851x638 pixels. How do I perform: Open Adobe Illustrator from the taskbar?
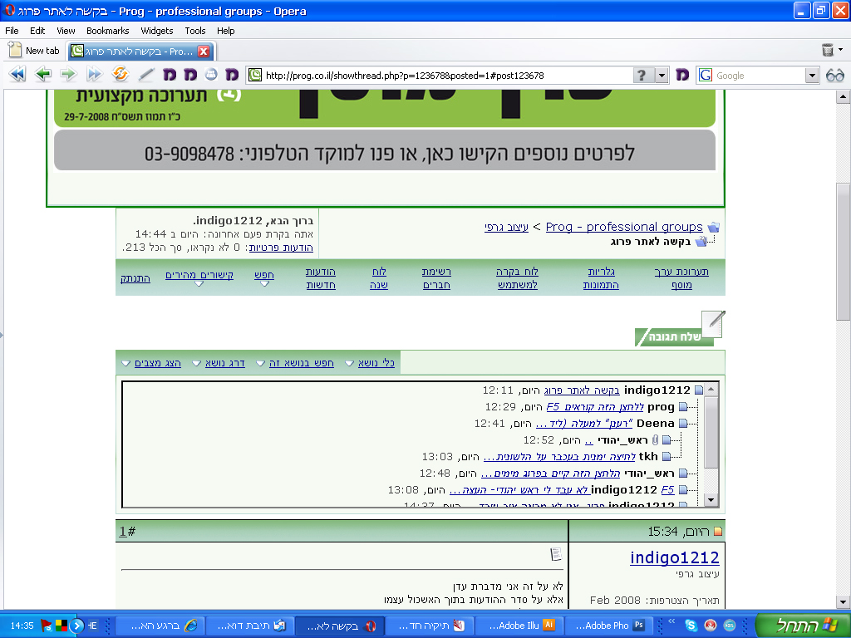519,626
